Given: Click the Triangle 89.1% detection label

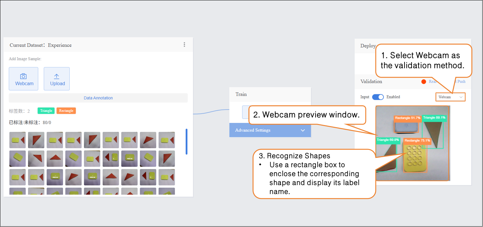Looking at the screenshot, I should click(x=434, y=118).
